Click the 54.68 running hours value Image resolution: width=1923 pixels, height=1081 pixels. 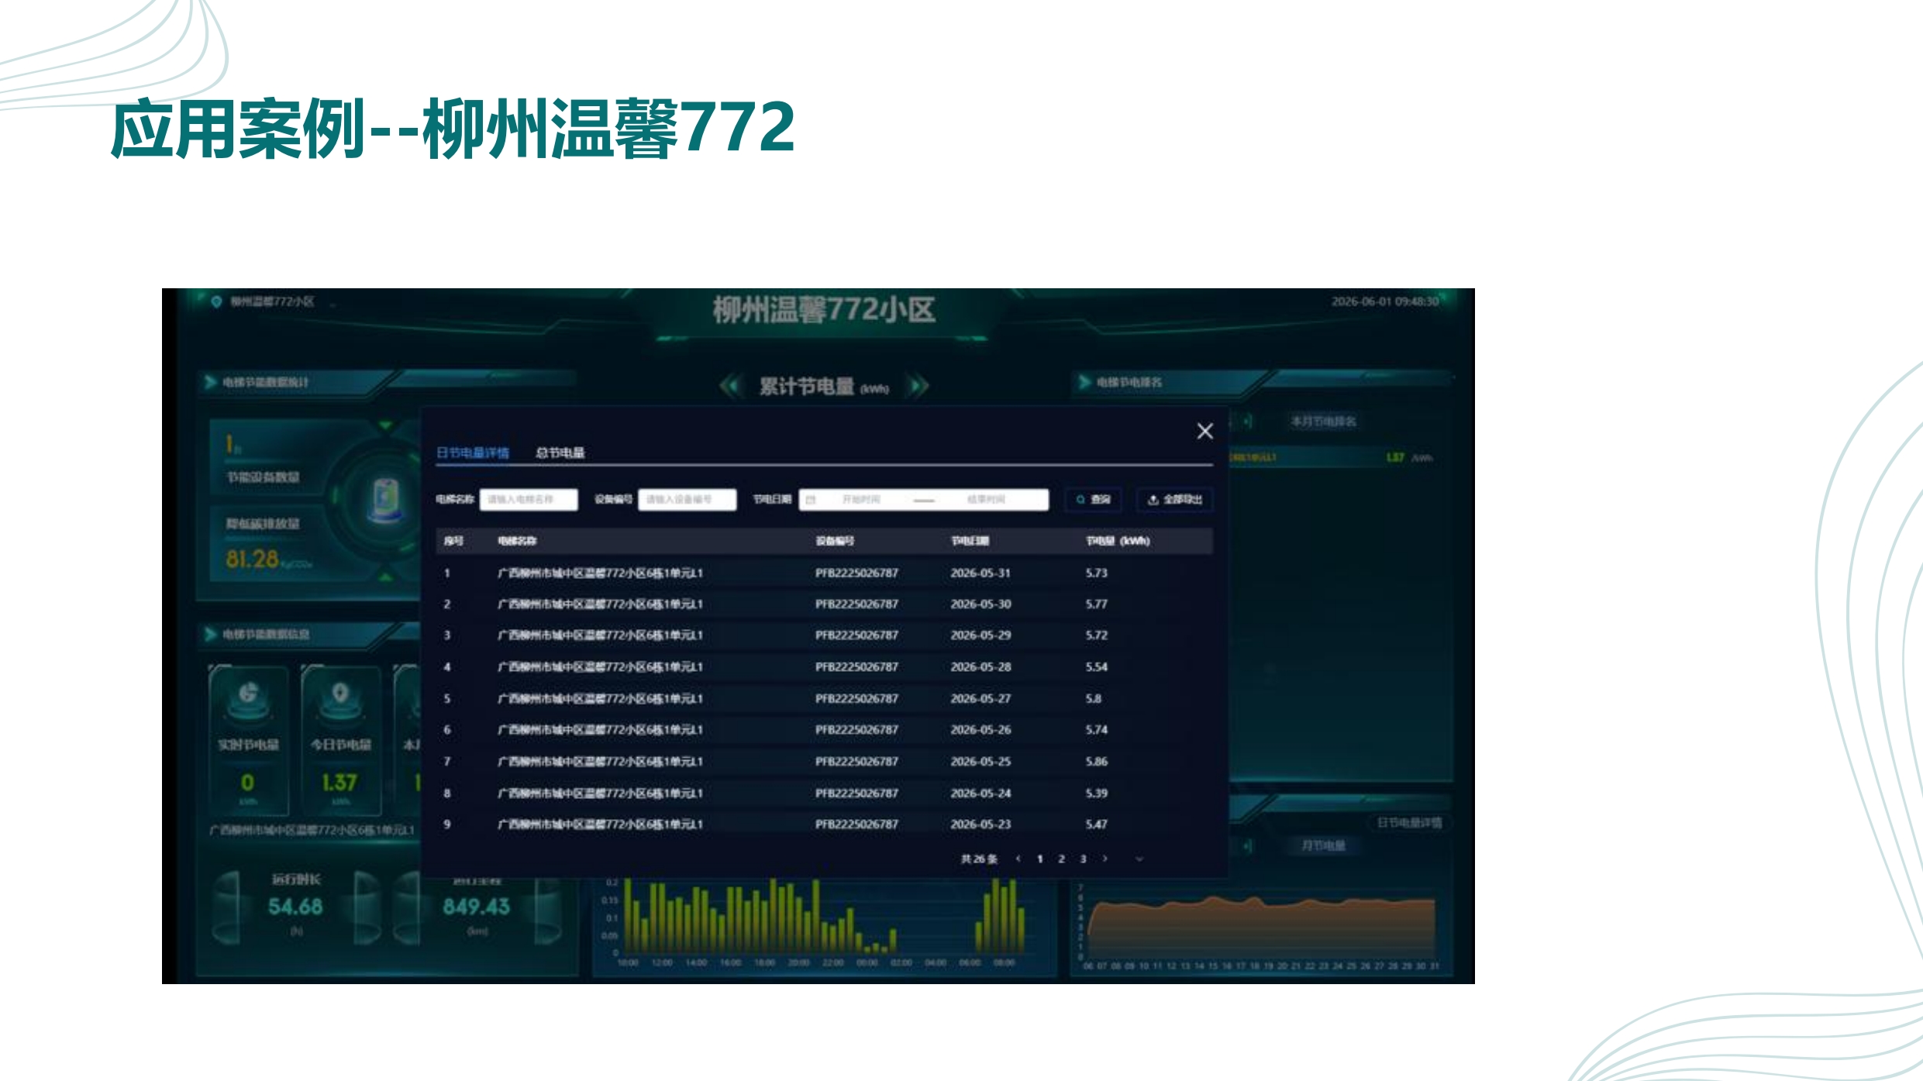(x=295, y=907)
